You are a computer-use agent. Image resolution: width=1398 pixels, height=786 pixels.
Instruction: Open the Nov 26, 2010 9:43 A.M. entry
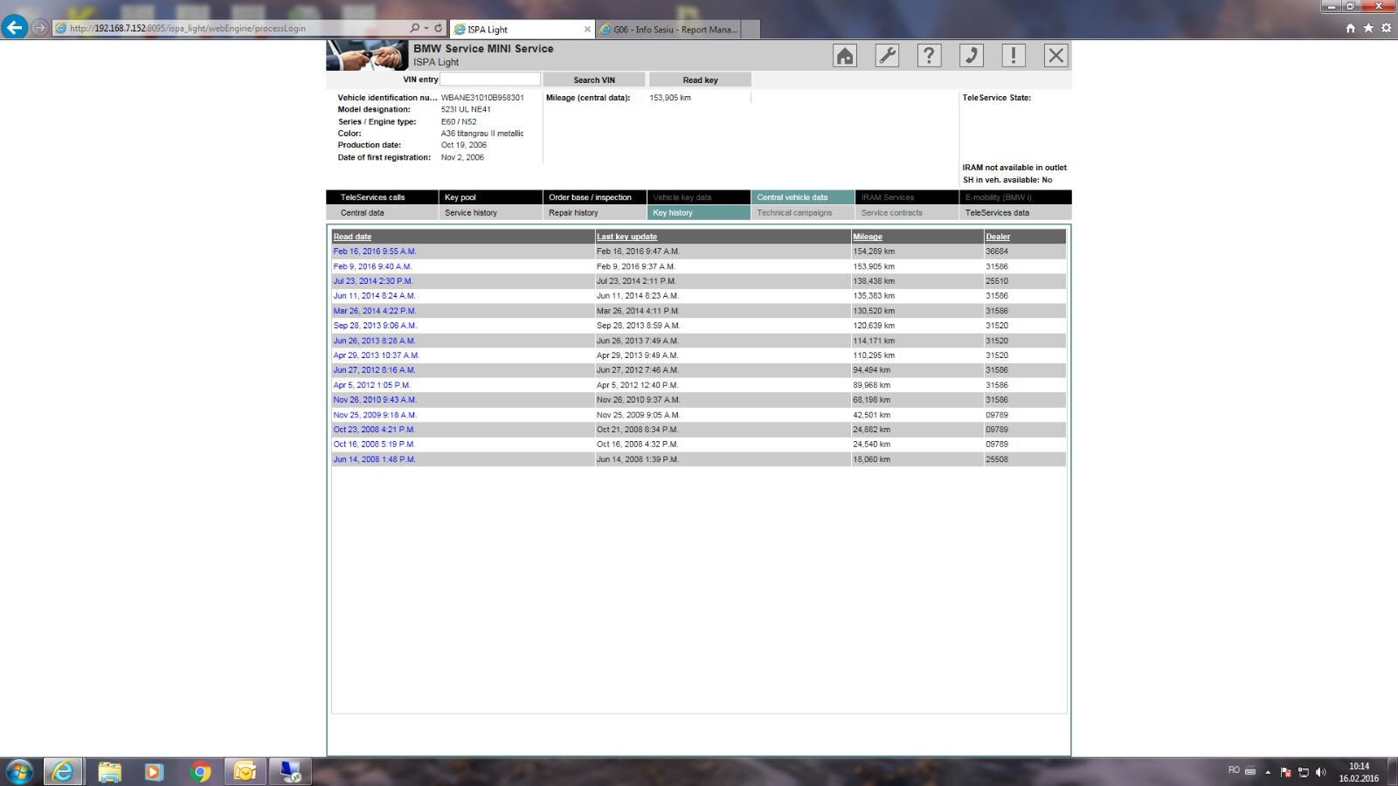point(375,400)
